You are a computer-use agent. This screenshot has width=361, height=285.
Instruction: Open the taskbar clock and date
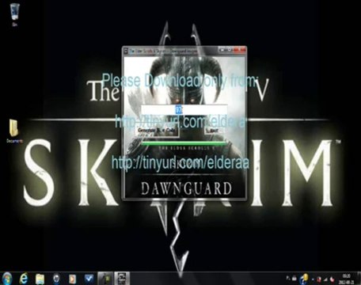(346, 279)
